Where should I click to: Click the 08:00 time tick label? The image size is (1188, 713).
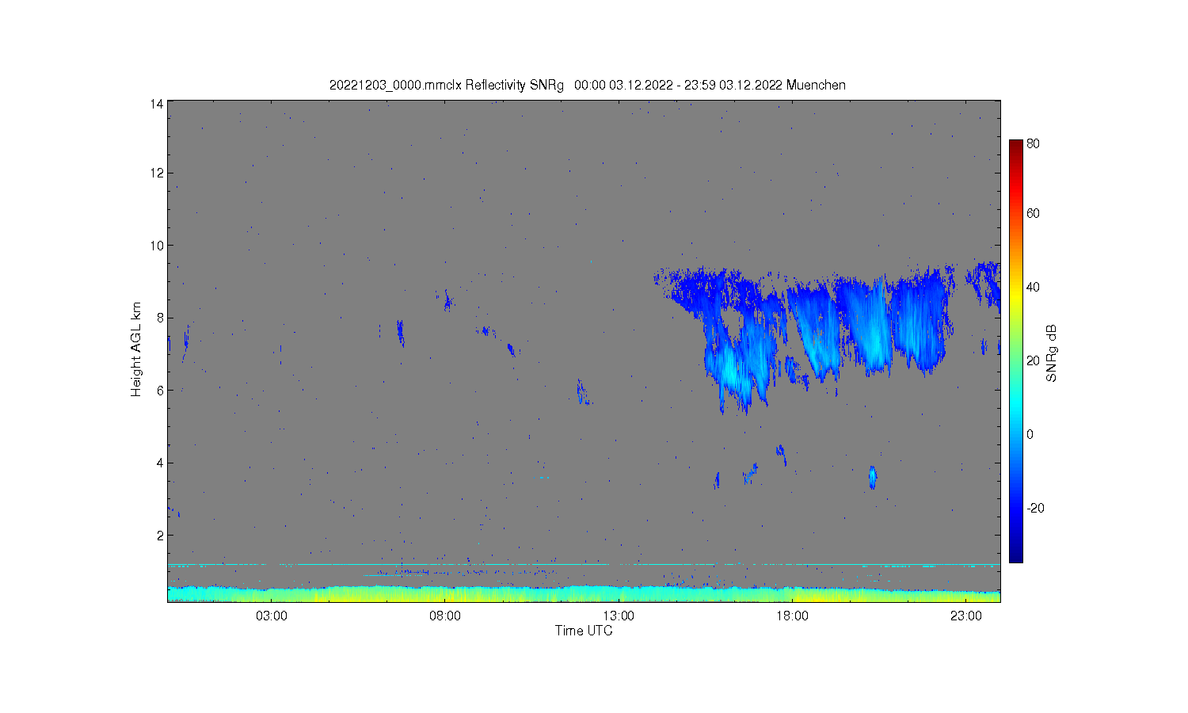445,616
